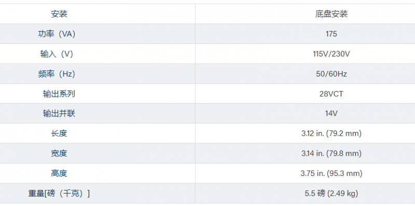415x206 pixels.
Task: Select the 50/60Hz frequency value
Action: click(331, 74)
